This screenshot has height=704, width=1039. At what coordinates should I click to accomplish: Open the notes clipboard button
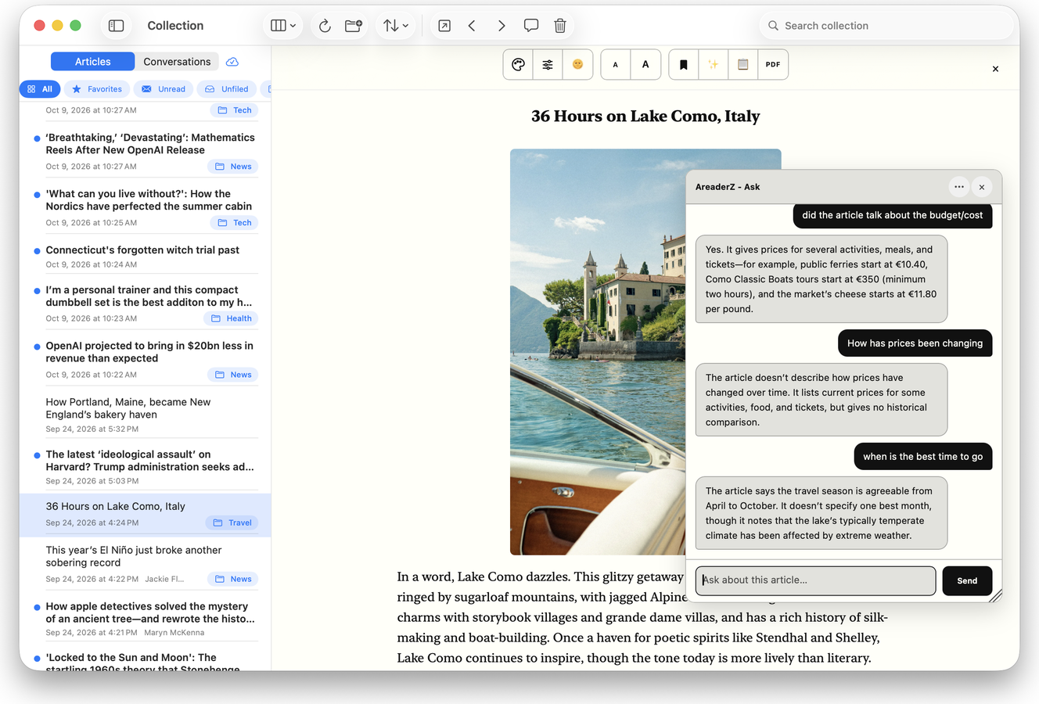click(743, 65)
